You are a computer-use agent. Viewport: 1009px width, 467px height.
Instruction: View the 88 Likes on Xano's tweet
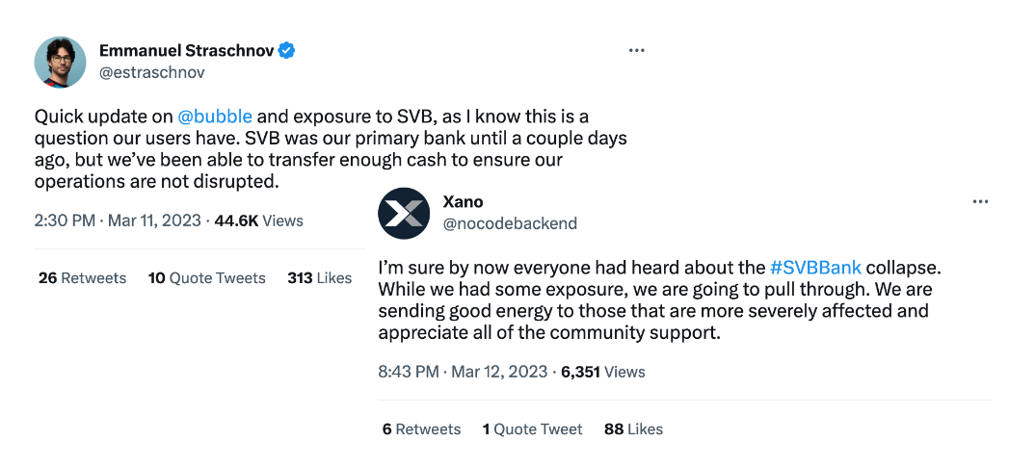pos(633,429)
